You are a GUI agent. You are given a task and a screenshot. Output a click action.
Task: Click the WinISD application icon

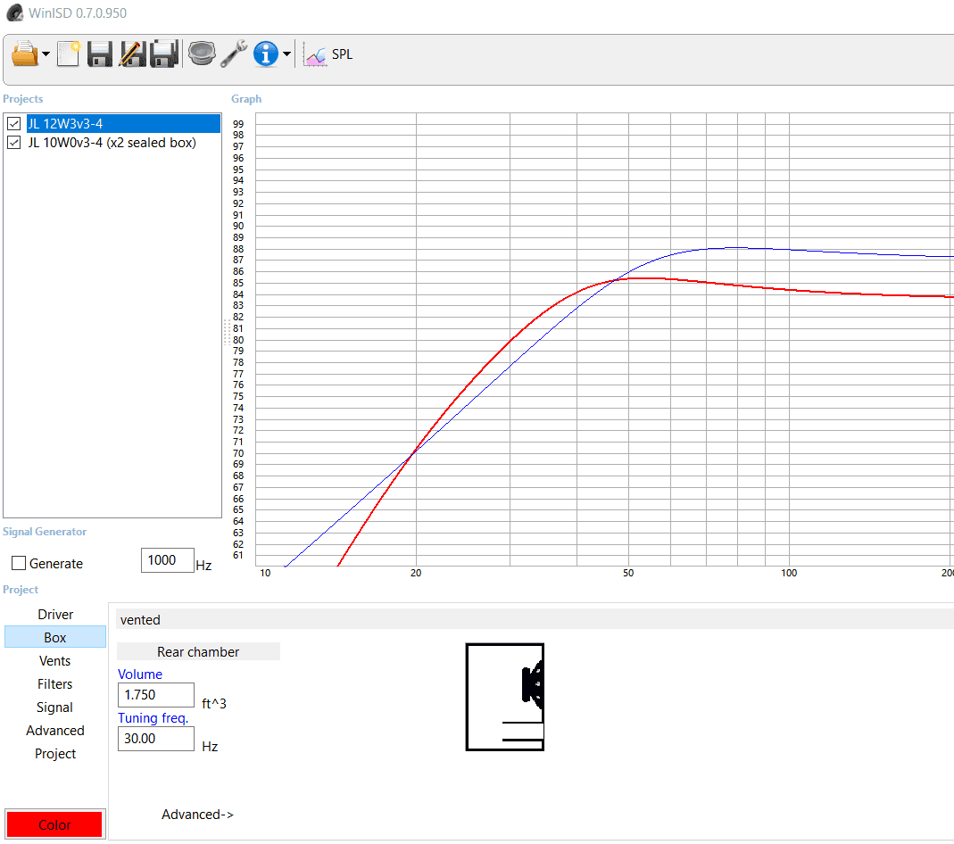point(14,12)
